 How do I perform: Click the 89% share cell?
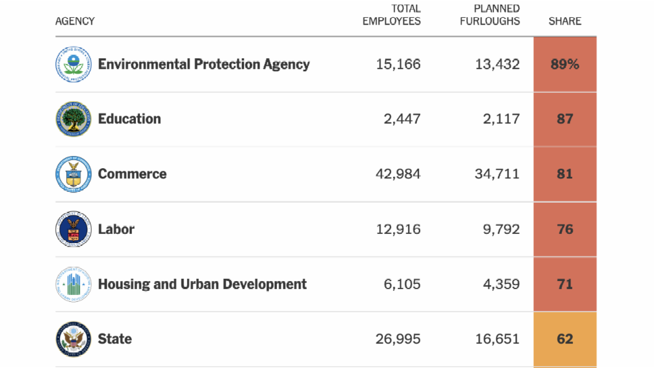tap(565, 64)
